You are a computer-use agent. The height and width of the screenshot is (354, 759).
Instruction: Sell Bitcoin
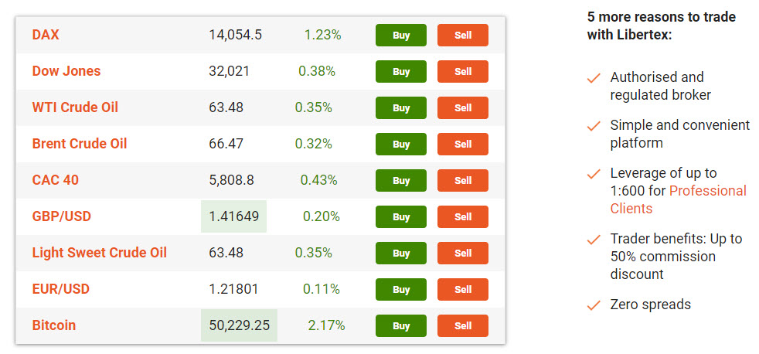(x=463, y=326)
